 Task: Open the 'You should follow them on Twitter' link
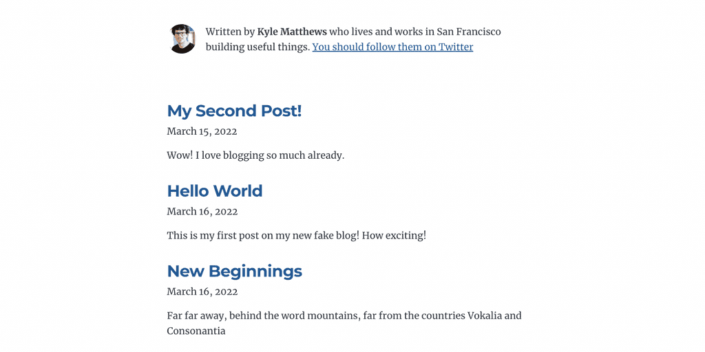point(392,47)
